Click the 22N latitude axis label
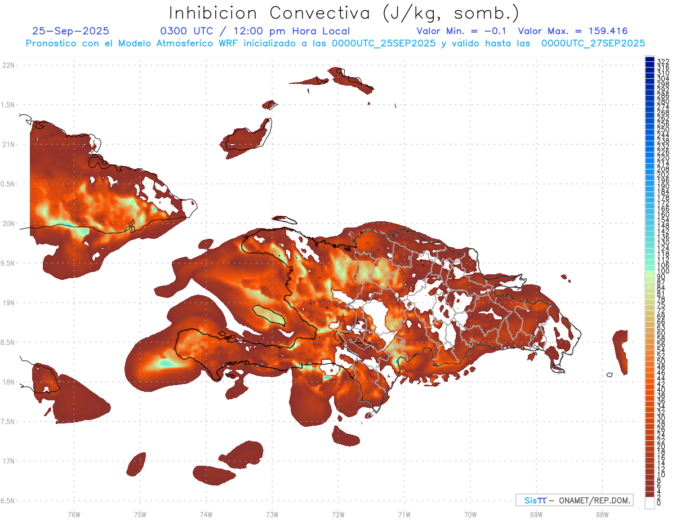Image resolution: width=676 pixels, height=522 pixels. [8, 65]
